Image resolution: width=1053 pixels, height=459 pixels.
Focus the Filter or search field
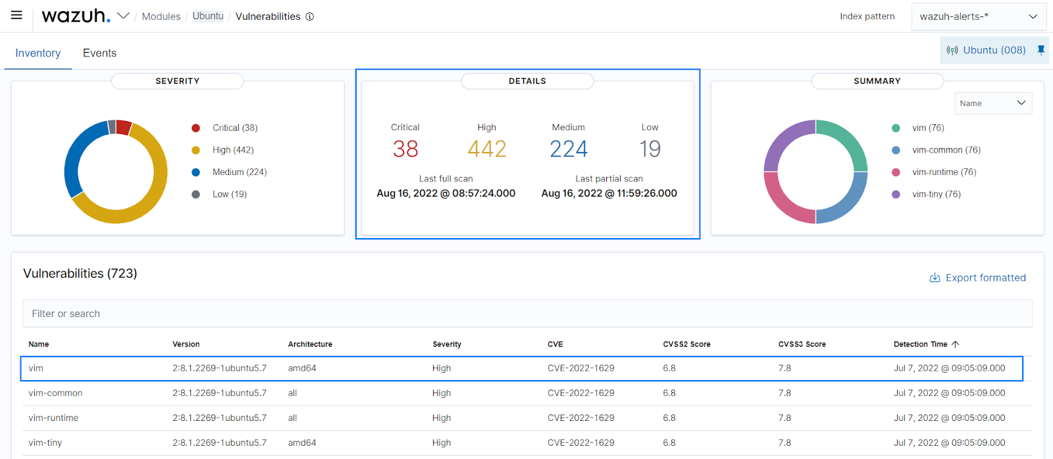tap(527, 314)
